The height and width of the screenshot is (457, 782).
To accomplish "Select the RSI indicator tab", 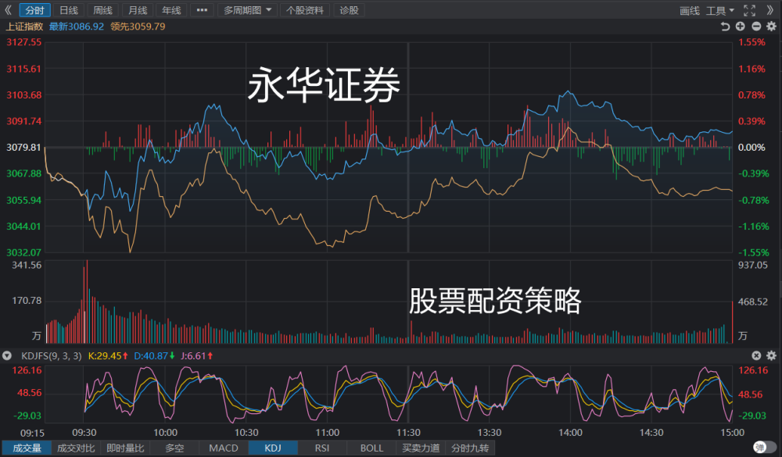I will (322, 448).
